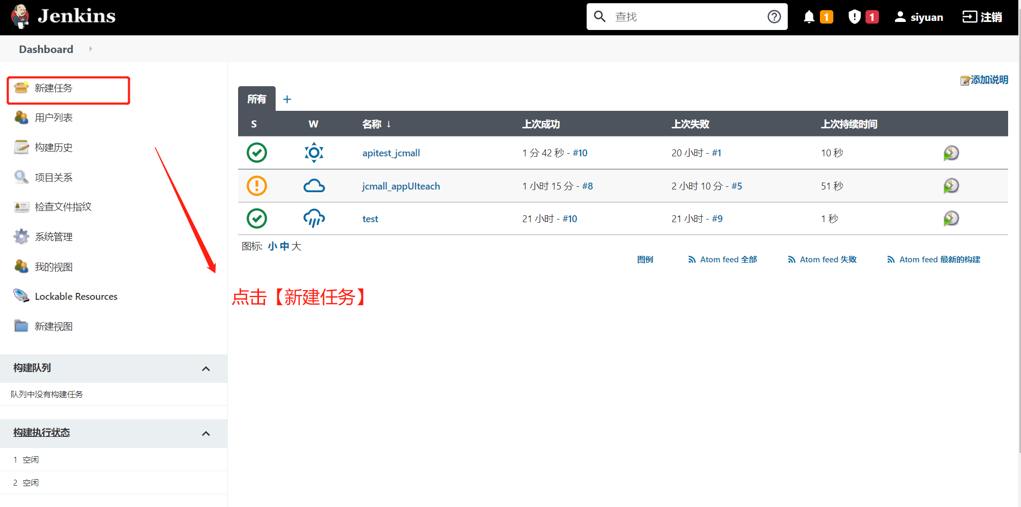Open build #10 of apitest_jcmall
This screenshot has height=507, width=1021.
tap(580, 153)
